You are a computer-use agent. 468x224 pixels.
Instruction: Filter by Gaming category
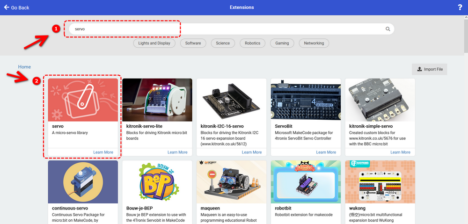pos(282,43)
